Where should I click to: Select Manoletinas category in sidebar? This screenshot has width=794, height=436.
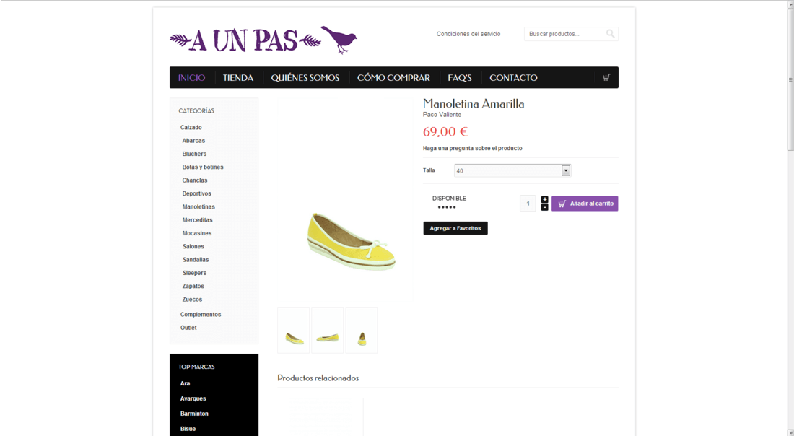coord(198,206)
